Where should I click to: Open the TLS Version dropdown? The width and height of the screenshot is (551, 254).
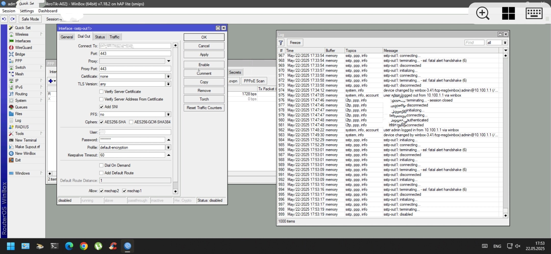(168, 84)
